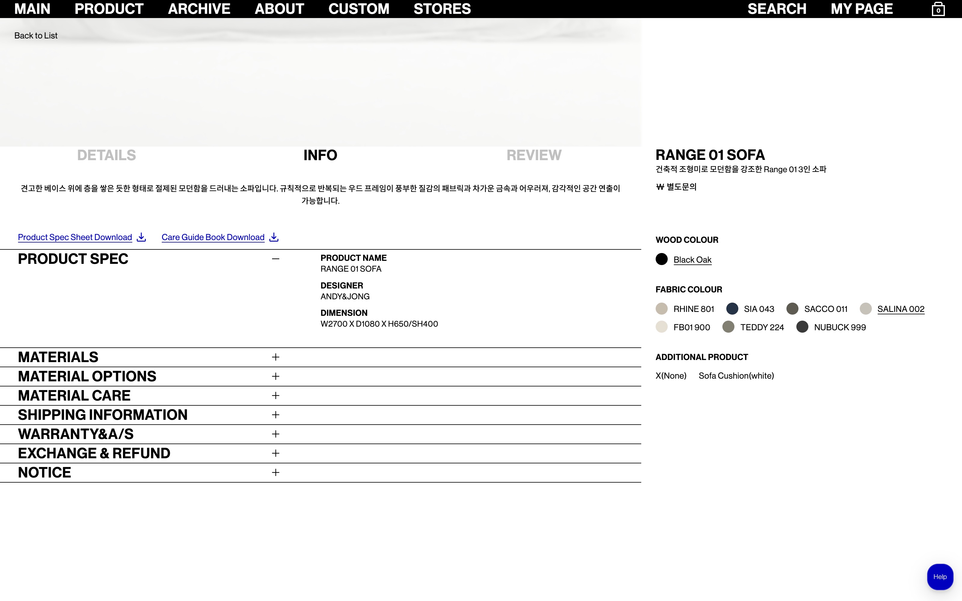Click plus icon for Warranty&A/S
Image resolution: width=962 pixels, height=601 pixels.
(x=275, y=434)
